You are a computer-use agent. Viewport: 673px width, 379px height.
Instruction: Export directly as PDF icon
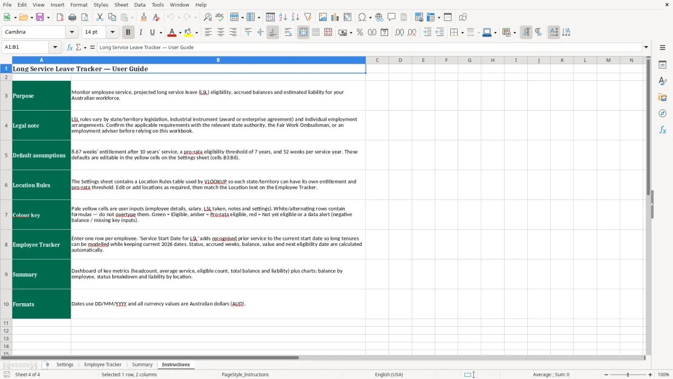click(x=59, y=17)
